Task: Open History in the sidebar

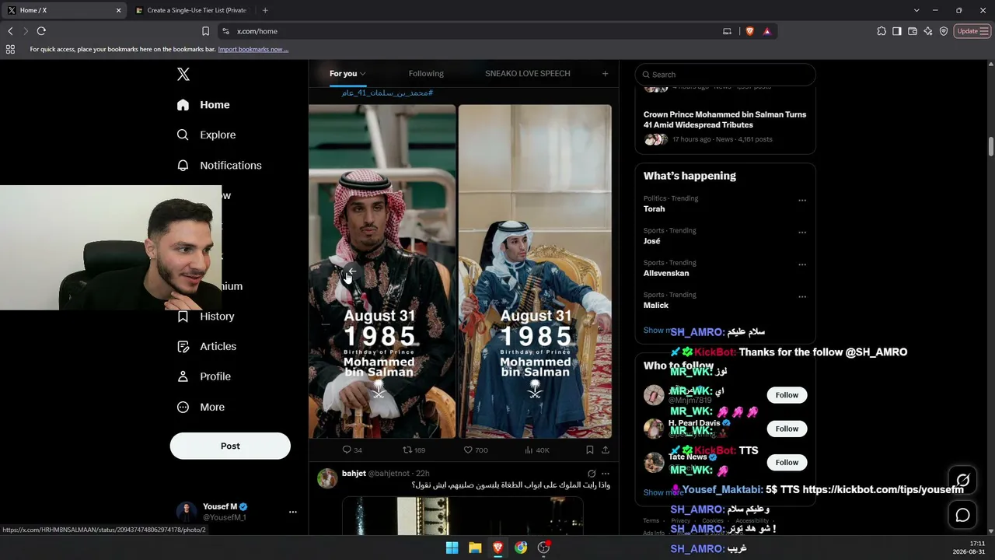Action: [206, 317]
